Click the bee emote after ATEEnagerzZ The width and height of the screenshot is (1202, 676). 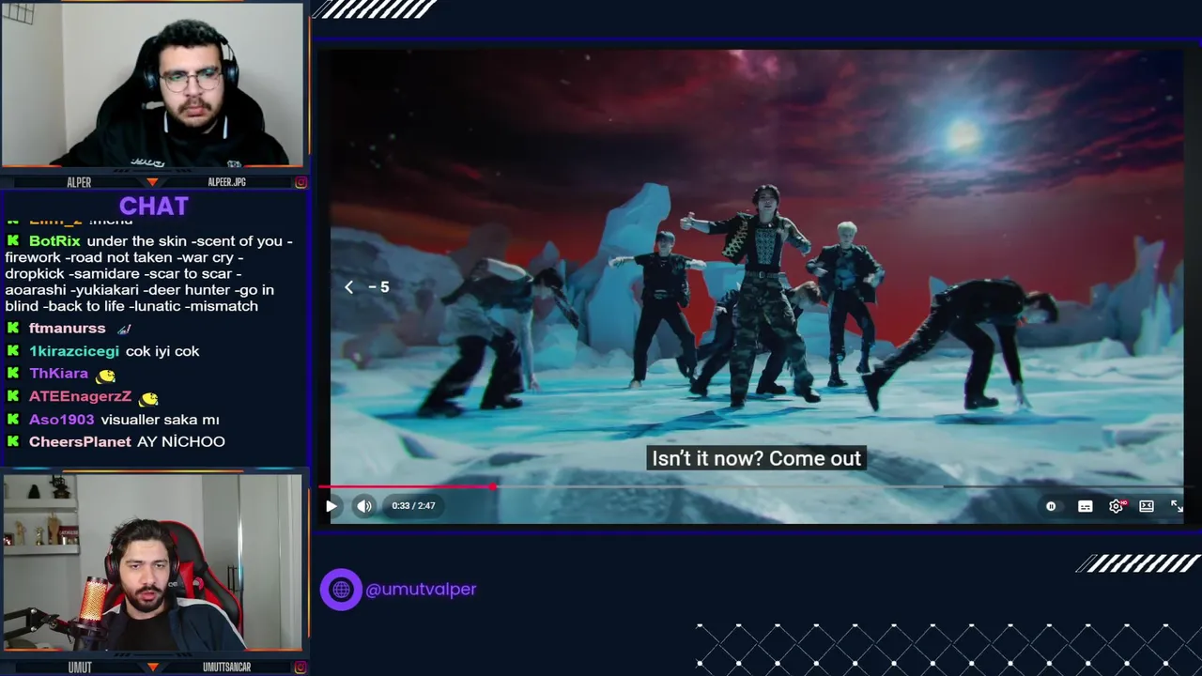point(148,399)
